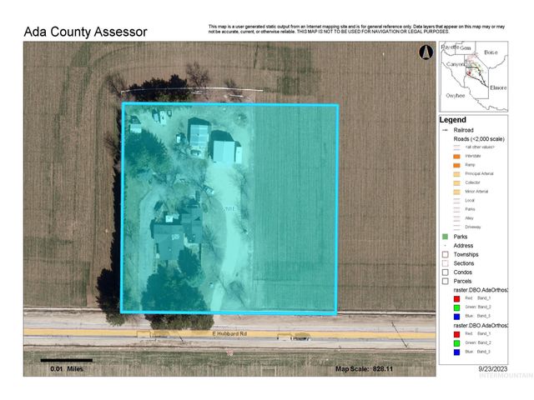
Task: Toggle the Condos box in legend
Action: point(446,272)
